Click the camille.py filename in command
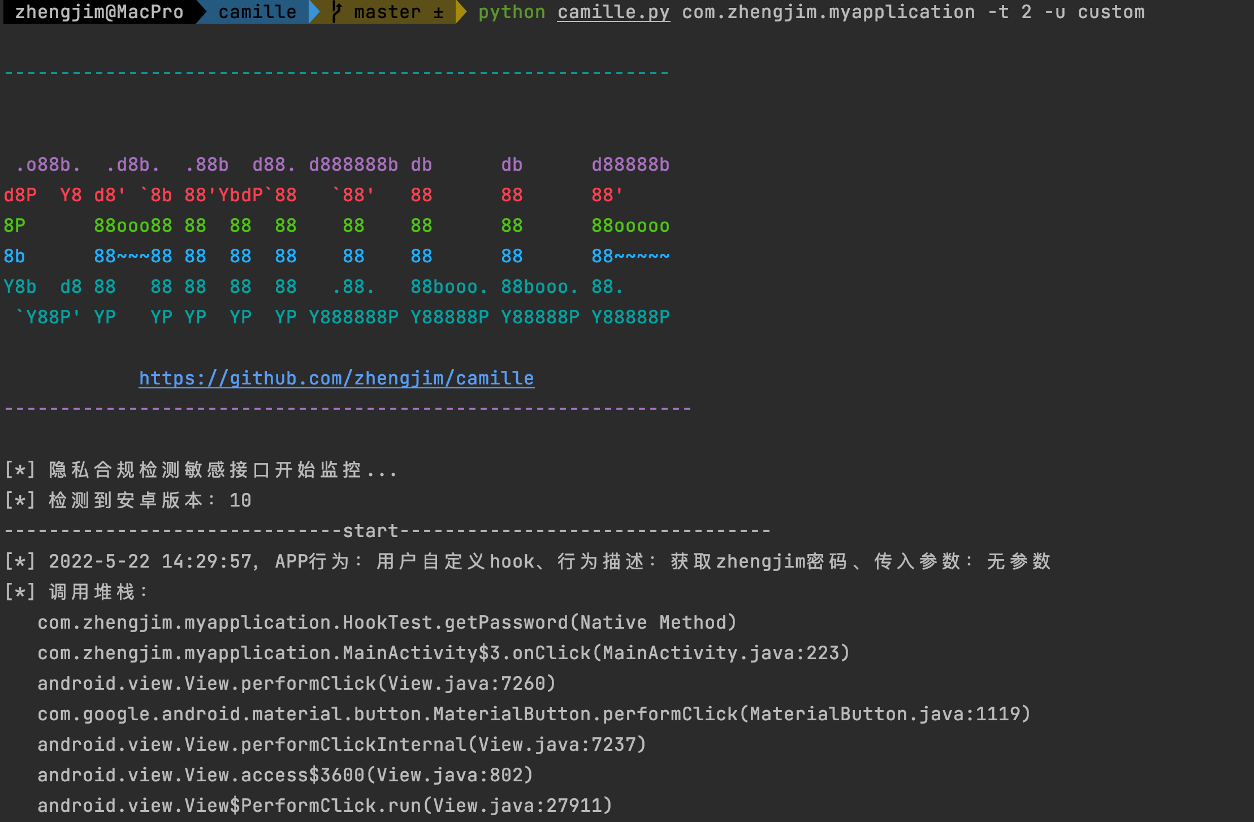1254x822 pixels. 613,12
